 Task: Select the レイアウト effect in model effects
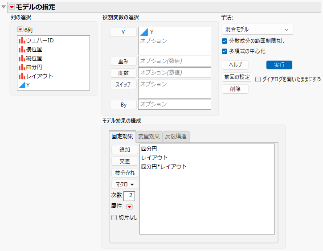point(155,158)
